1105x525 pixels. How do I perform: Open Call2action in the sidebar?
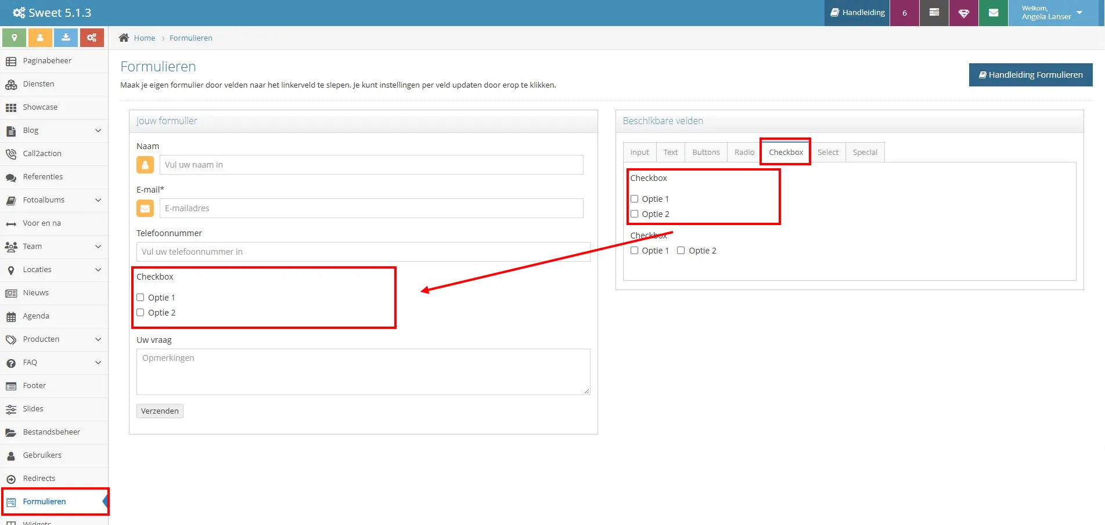[54, 154]
